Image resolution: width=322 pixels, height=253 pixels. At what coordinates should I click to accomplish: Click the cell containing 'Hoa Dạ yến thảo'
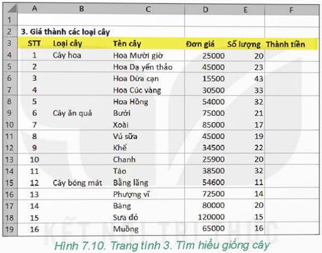143,67
